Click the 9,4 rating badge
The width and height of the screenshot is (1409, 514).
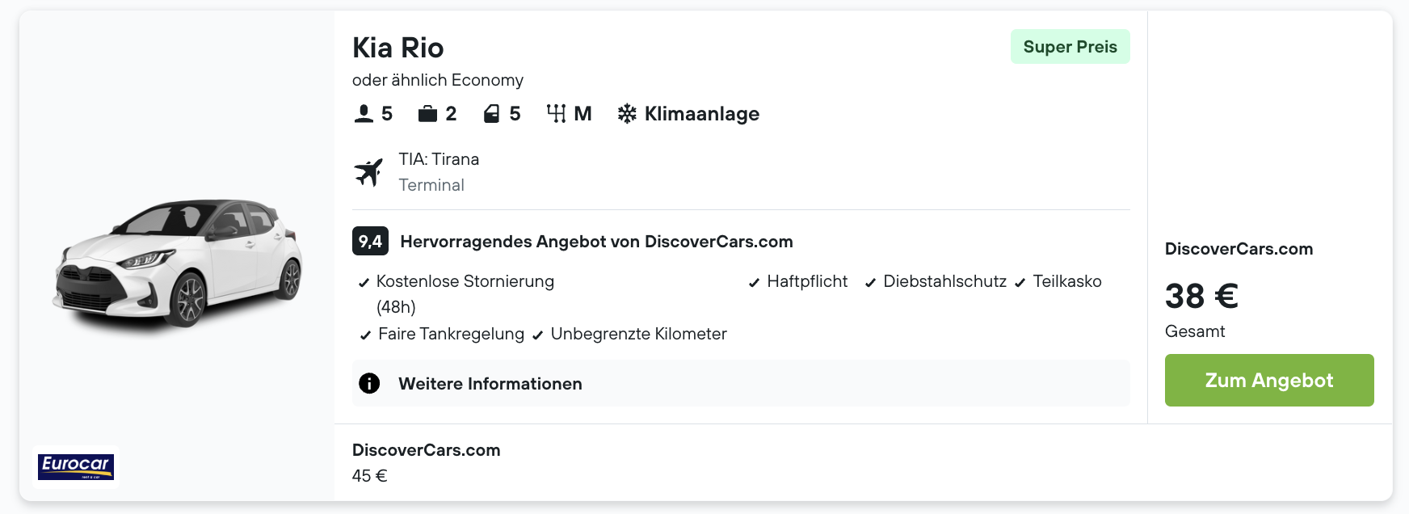pyautogui.click(x=370, y=241)
